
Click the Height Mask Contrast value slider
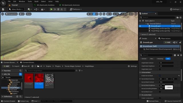(x=166, y=63)
